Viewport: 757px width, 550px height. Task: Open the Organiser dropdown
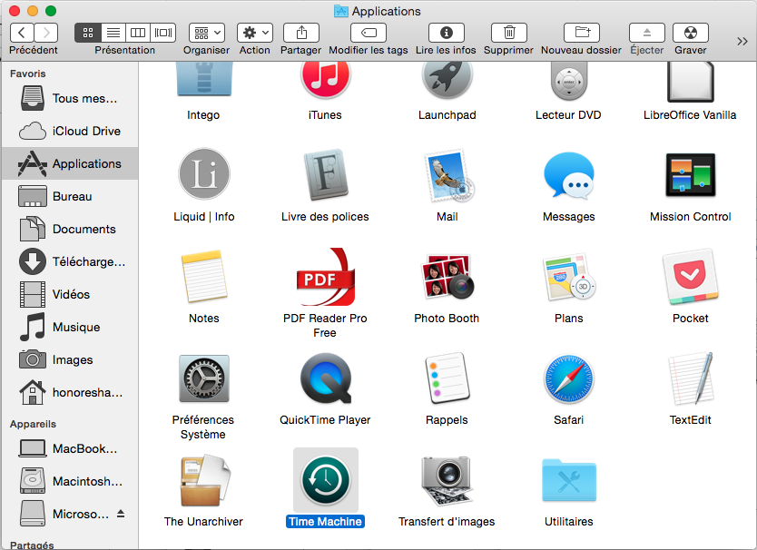click(x=207, y=33)
